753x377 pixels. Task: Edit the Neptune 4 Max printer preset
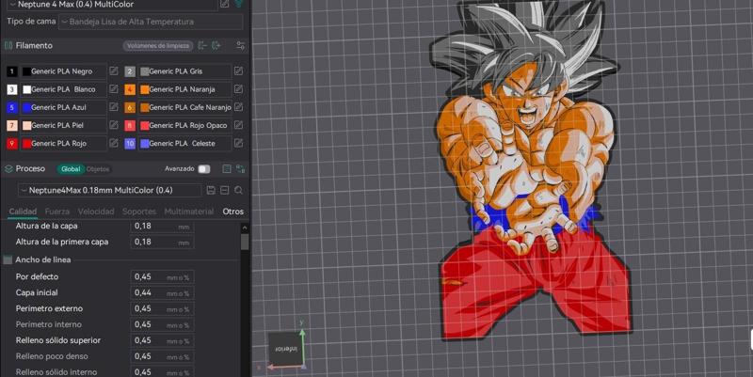(224, 5)
